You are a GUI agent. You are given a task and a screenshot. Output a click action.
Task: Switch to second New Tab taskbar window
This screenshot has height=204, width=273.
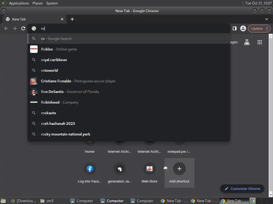[204, 201]
